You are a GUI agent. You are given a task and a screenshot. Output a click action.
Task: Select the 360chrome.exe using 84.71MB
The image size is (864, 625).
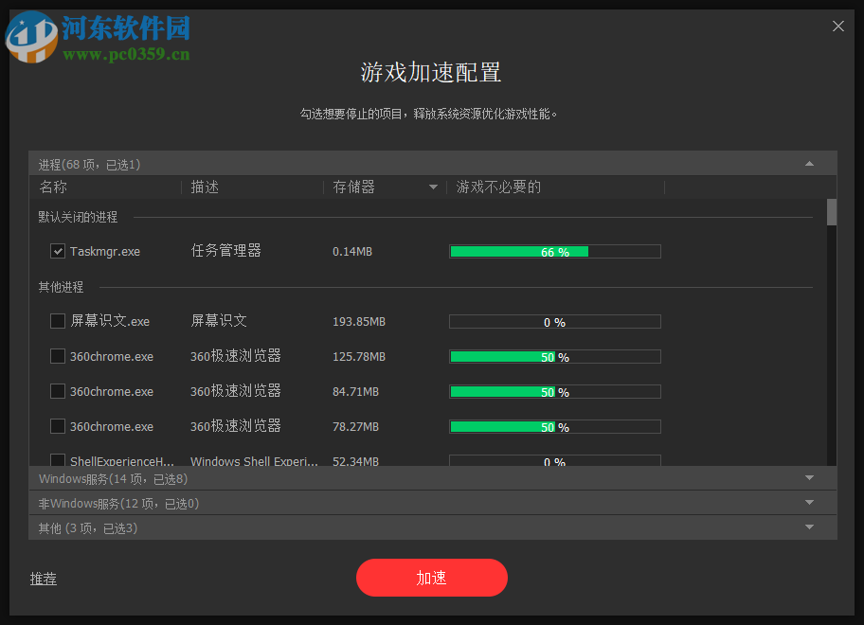[x=57, y=391]
